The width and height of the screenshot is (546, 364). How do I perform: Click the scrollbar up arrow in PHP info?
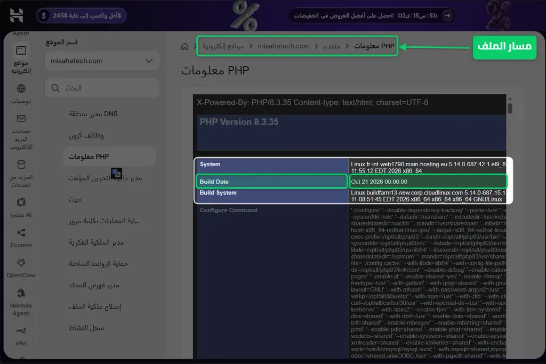coord(510,99)
